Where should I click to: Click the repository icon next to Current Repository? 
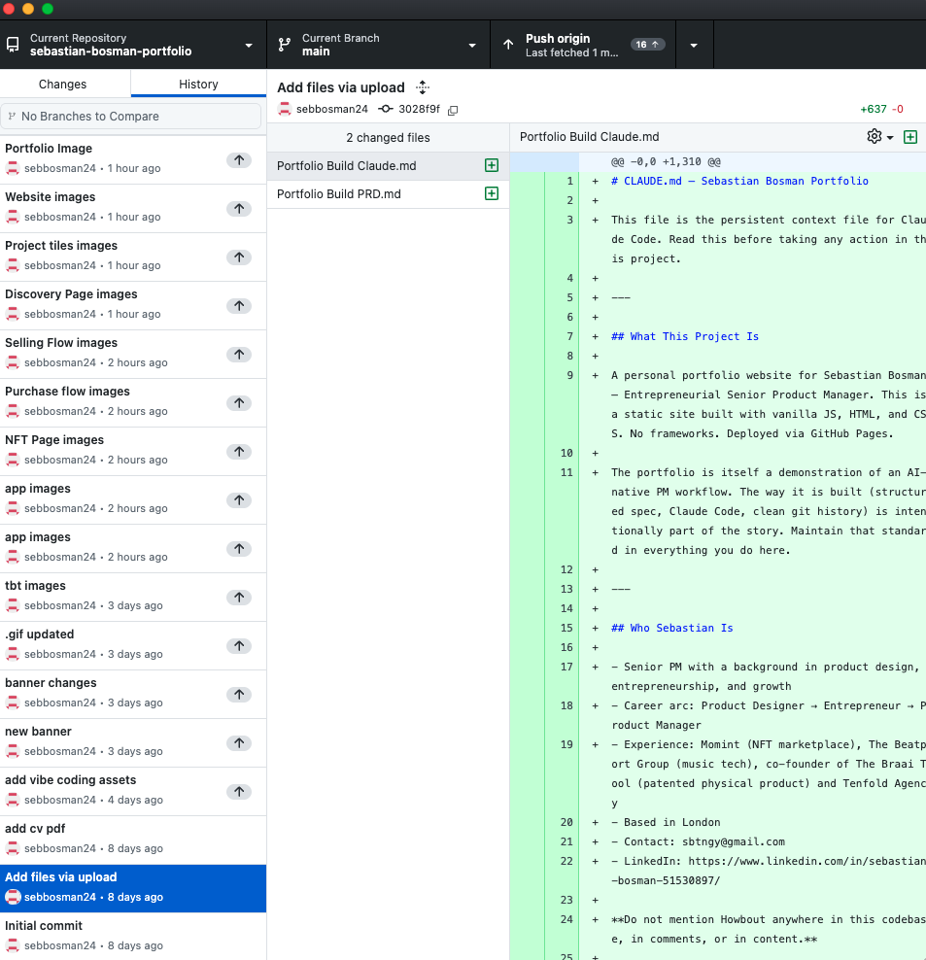click(x=12, y=44)
